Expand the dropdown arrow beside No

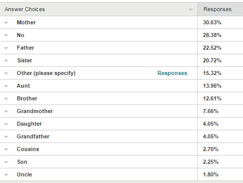(6, 35)
